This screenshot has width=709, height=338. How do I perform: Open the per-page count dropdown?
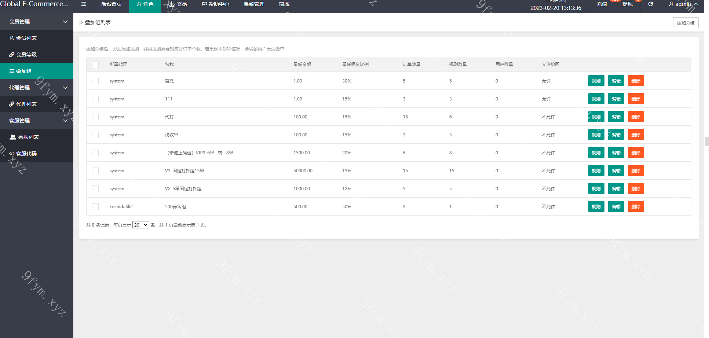141,225
